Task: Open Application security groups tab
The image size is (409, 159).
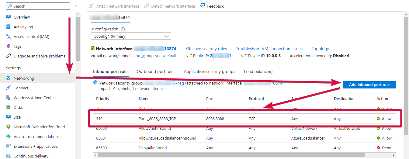Action: tap(210, 72)
